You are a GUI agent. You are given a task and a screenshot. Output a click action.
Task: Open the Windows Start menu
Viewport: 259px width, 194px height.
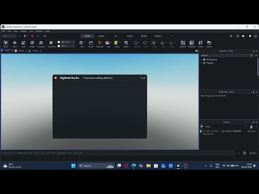pos(73,166)
